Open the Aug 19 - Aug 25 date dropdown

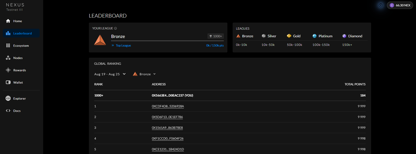coord(110,74)
